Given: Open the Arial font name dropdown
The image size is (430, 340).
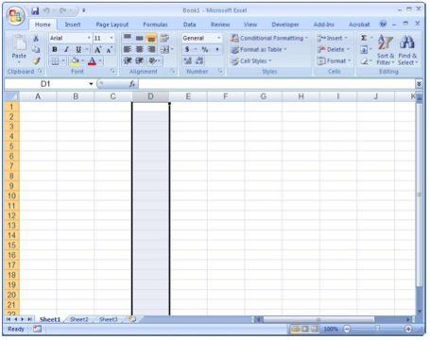Looking at the screenshot, I should click(89, 38).
